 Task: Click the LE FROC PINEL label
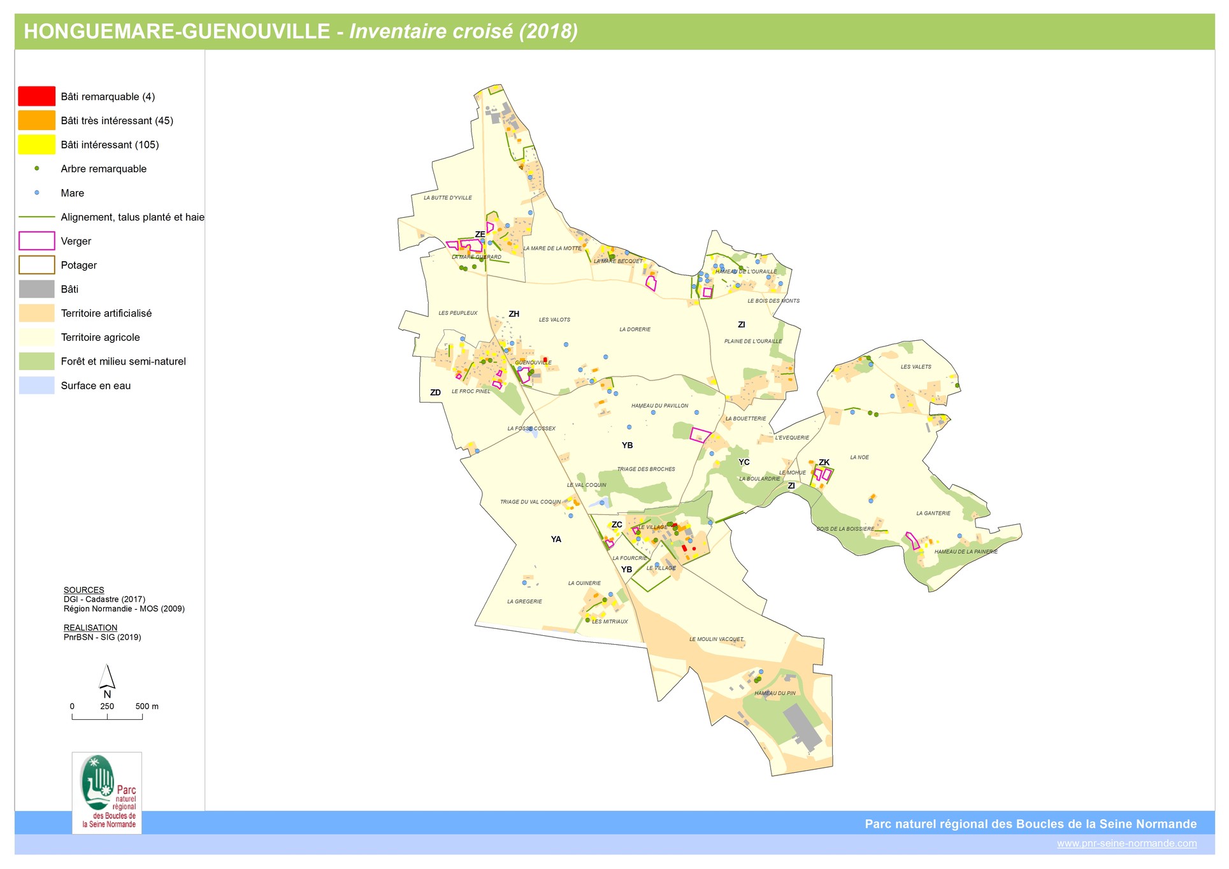471,392
